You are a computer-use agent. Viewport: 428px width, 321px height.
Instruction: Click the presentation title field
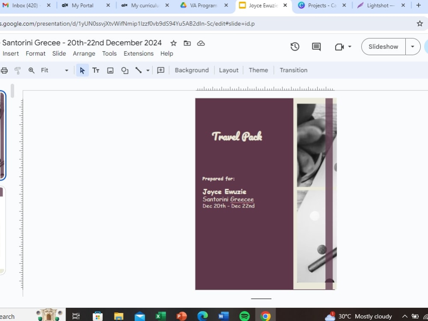click(82, 43)
